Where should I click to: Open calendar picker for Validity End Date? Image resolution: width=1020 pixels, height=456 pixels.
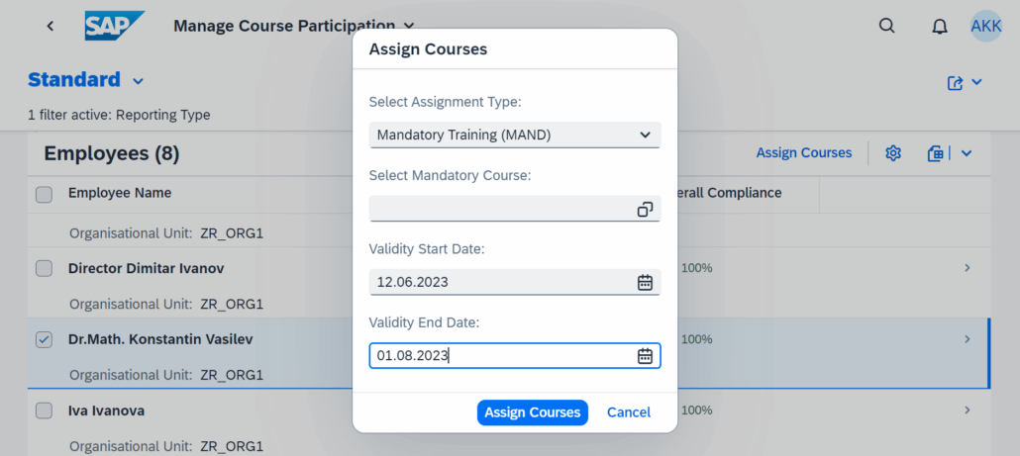point(645,356)
